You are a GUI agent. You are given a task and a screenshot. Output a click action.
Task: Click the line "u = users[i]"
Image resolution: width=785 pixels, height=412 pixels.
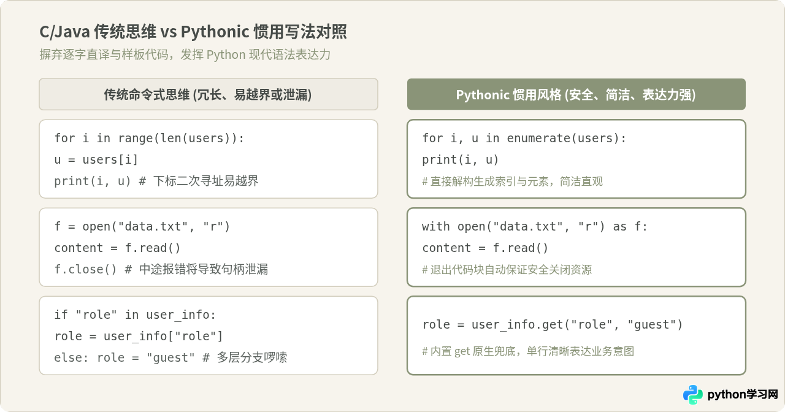click(x=96, y=159)
